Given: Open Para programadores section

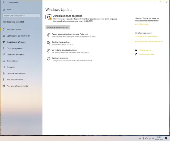Looking at the screenshot, I should tap(15, 80).
